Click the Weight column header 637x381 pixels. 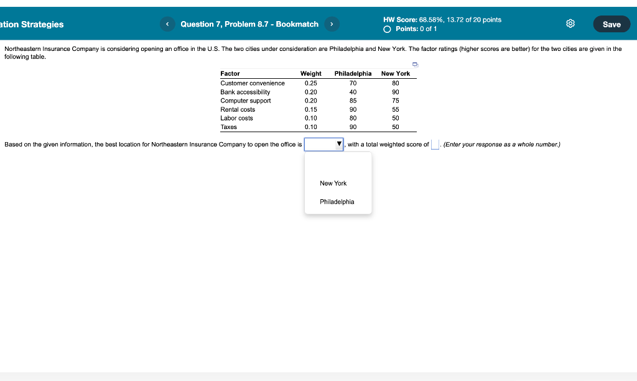(x=310, y=73)
